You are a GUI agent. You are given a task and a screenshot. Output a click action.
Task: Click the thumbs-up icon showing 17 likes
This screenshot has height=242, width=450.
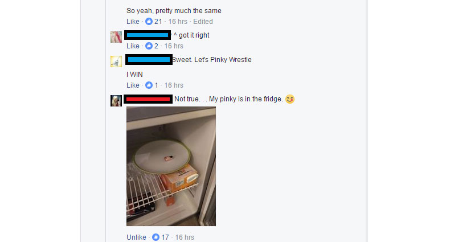tap(156, 237)
